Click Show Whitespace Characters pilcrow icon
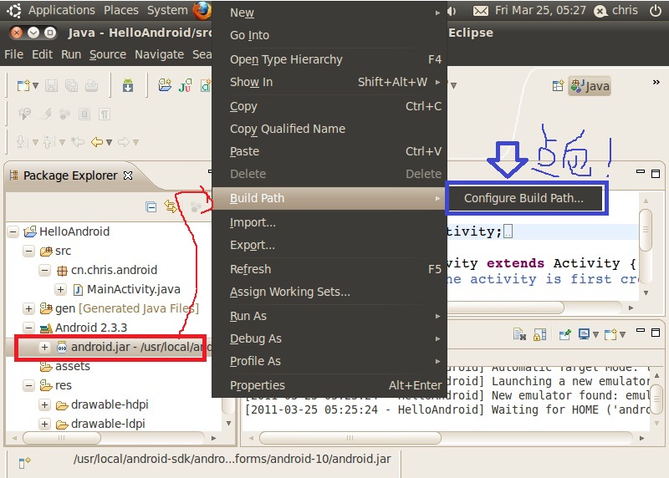This screenshot has width=669, height=478. tap(105, 114)
